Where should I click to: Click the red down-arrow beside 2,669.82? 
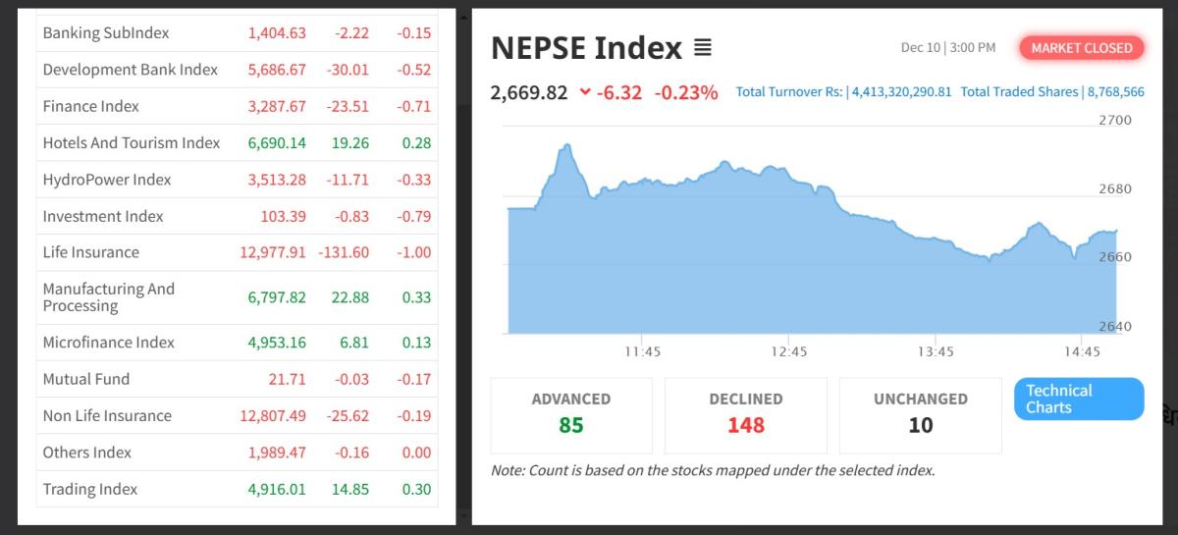point(585,92)
